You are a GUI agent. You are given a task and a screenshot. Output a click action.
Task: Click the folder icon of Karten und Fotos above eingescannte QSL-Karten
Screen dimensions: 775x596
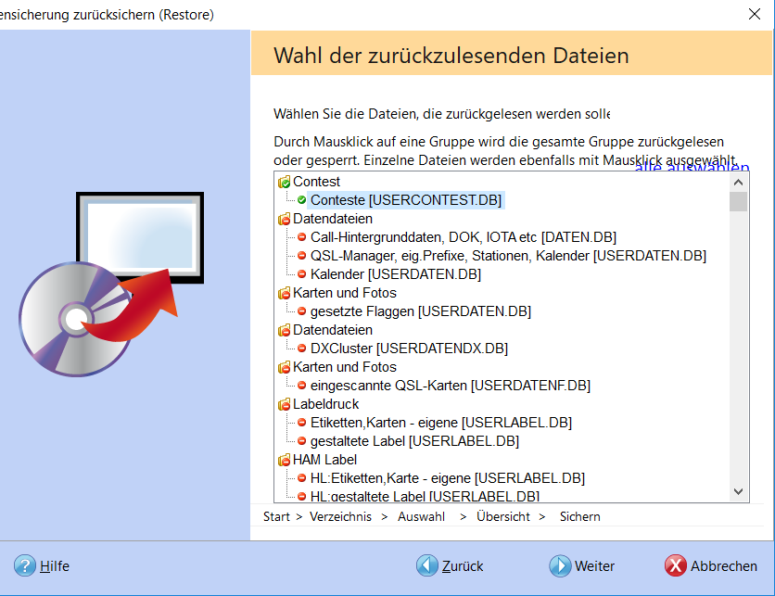tap(285, 367)
